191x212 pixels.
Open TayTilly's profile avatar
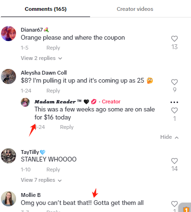pos(8,156)
